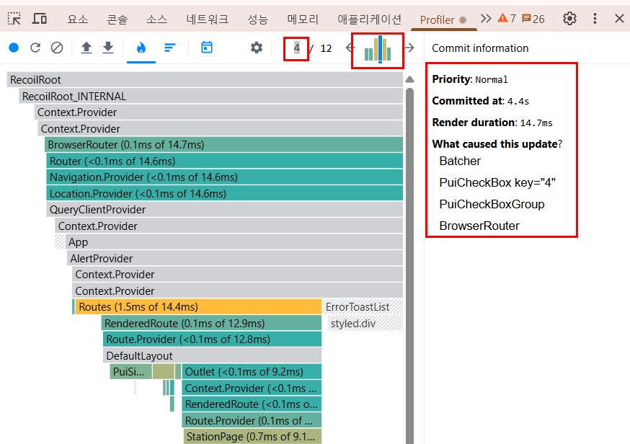Viewport: 630px width, 444px height.
Task: Save profile download arrow icon
Action: click(x=108, y=48)
